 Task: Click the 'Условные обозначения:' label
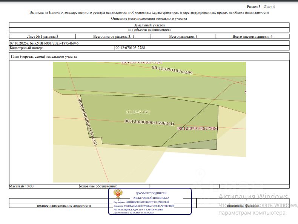98,186
